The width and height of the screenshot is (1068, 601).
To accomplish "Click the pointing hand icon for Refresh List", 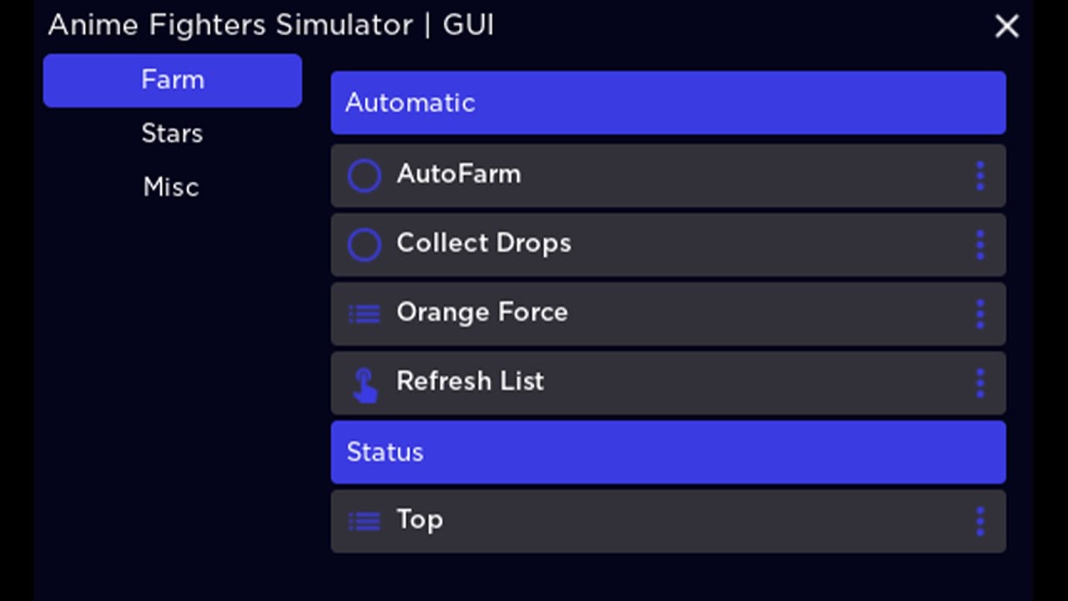I will (365, 385).
